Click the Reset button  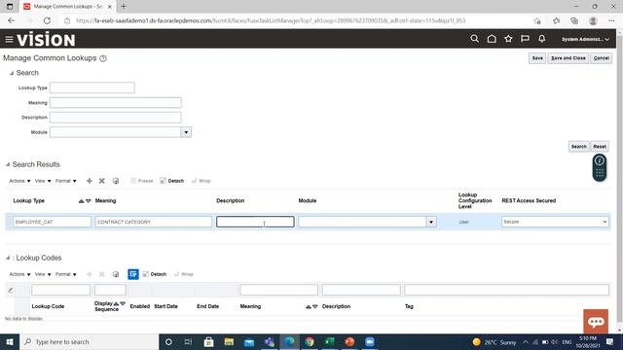600,147
